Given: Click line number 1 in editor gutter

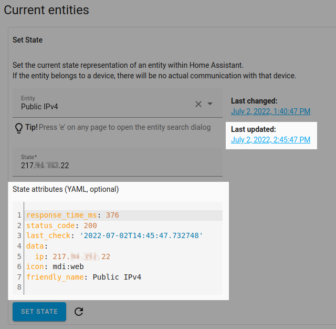Looking at the screenshot, I should click(19, 215).
